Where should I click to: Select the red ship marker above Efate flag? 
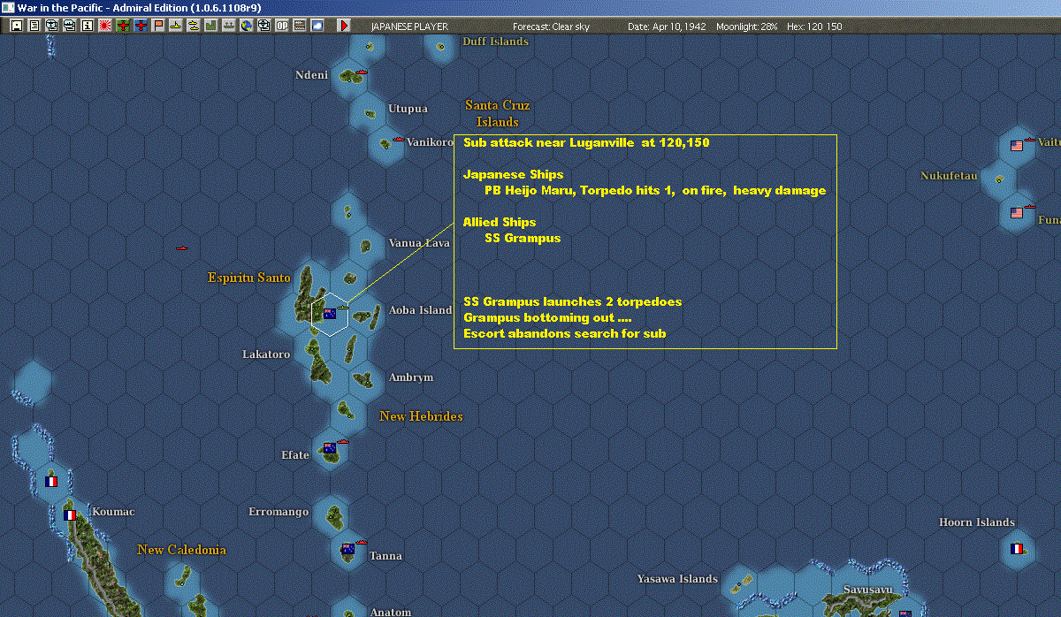(344, 440)
